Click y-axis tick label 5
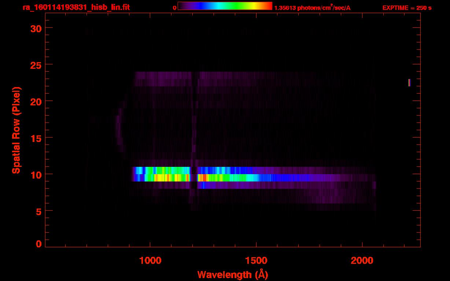The width and height of the screenshot is (450, 281). (38, 211)
